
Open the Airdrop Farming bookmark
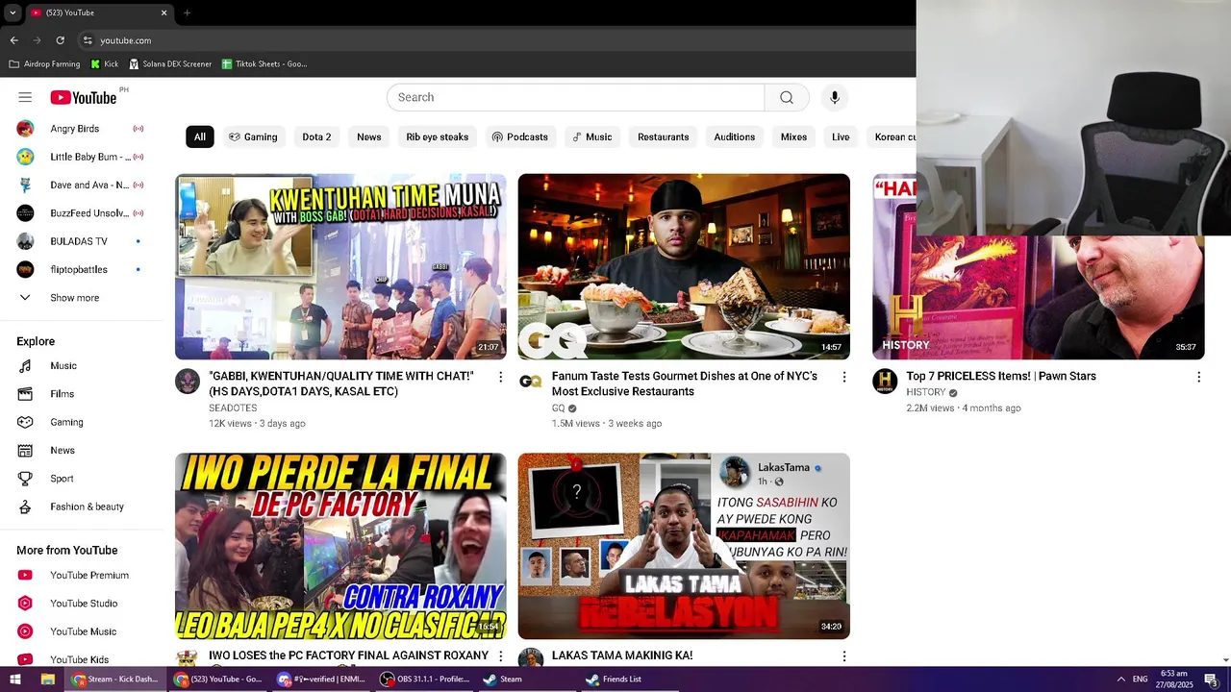tap(44, 64)
